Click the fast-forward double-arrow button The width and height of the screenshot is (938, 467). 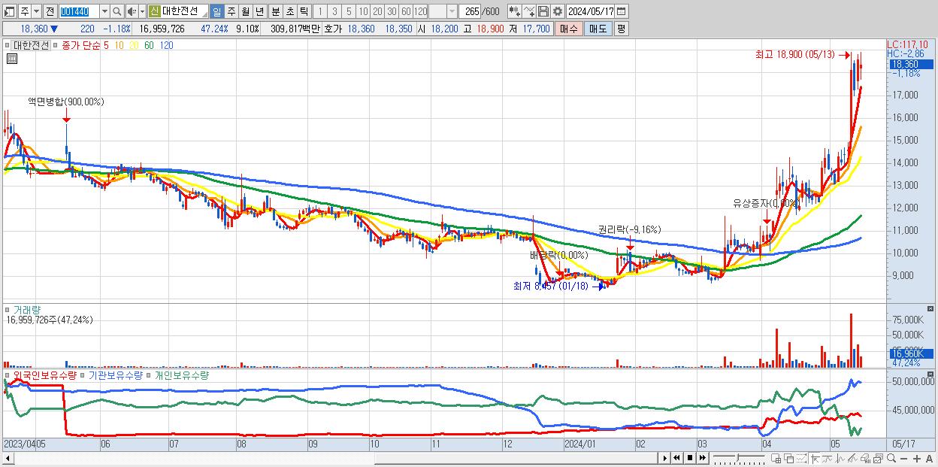click(703, 458)
